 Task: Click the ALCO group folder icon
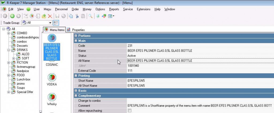[18, 54]
